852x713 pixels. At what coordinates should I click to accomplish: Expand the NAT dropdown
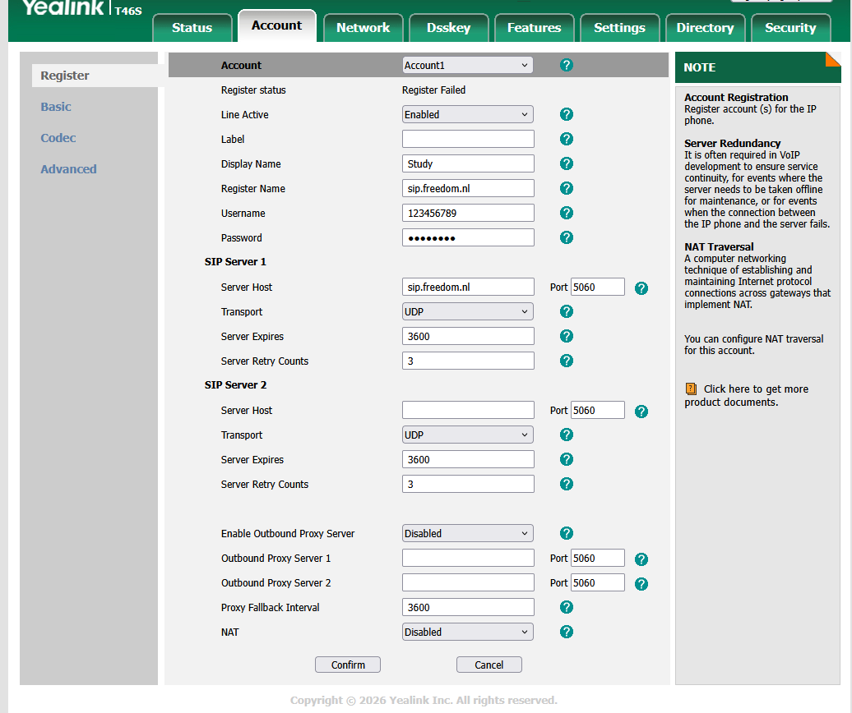click(x=467, y=632)
